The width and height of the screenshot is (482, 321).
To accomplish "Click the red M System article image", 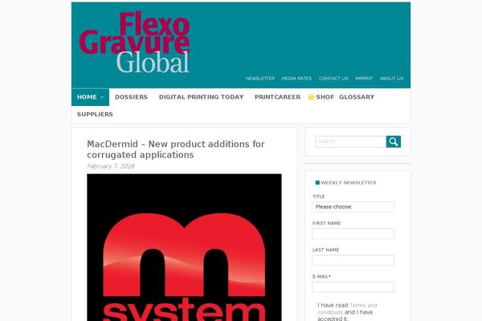I will pyautogui.click(x=184, y=247).
